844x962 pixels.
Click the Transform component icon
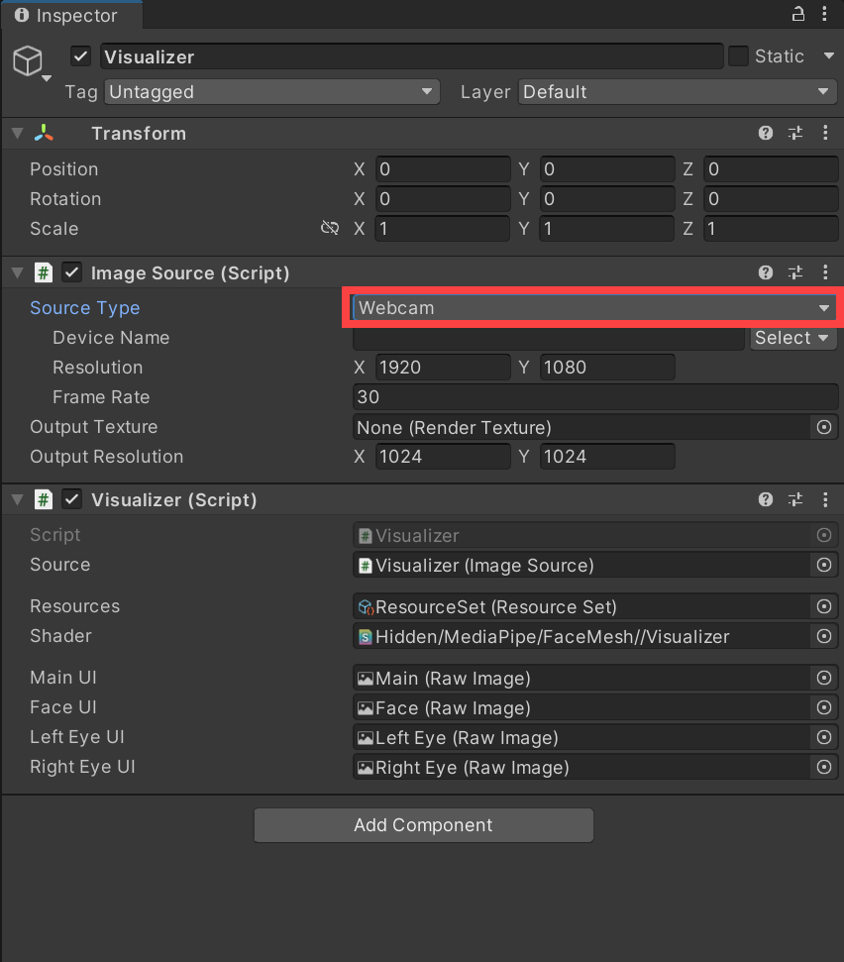pos(44,133)
